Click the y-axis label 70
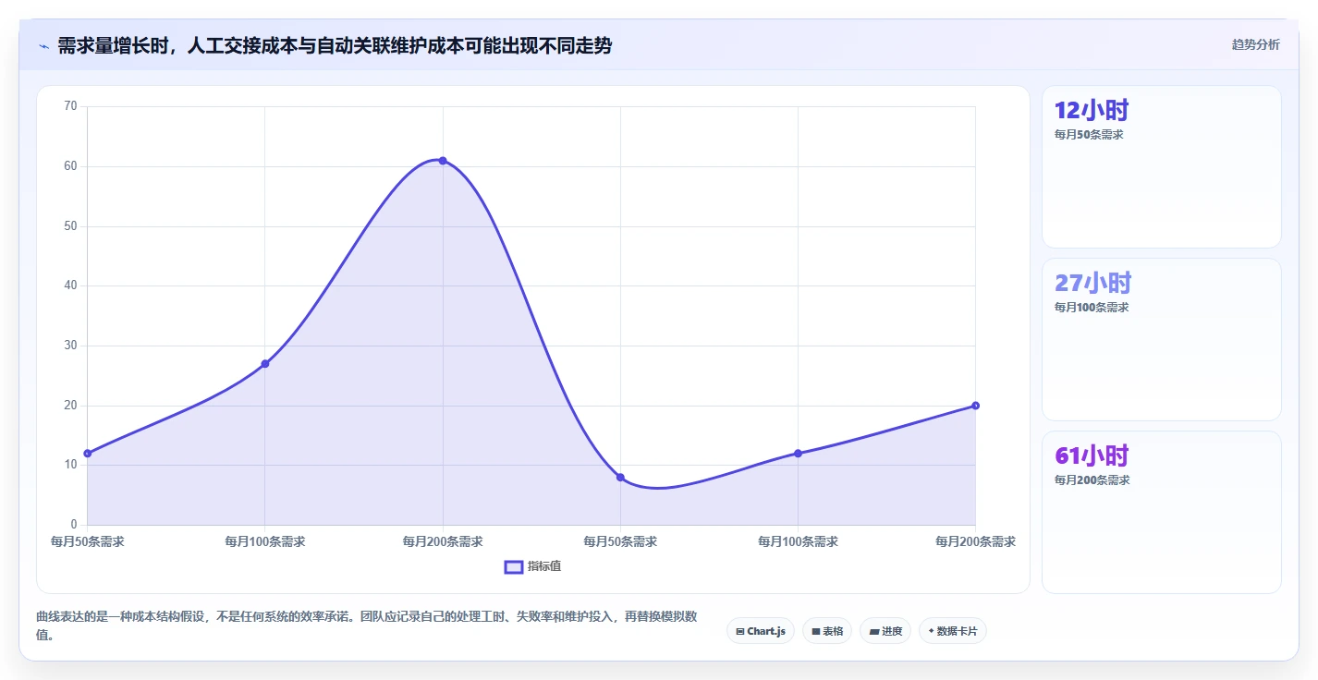 71,106
